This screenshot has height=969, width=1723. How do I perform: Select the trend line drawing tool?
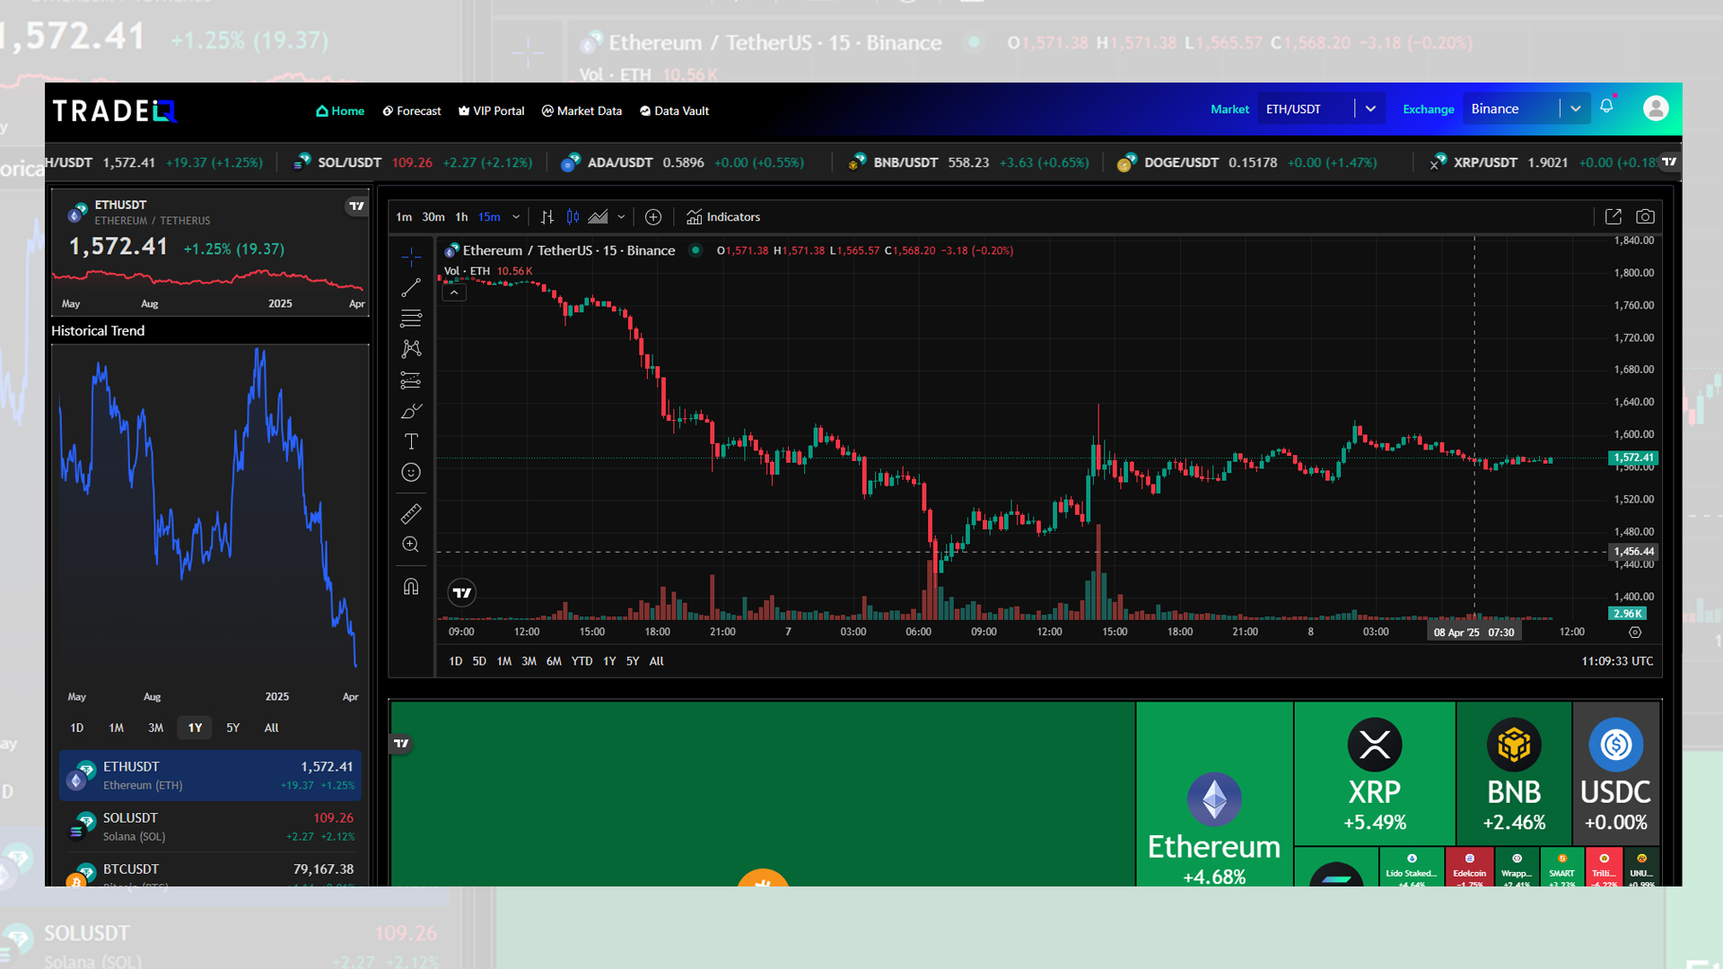click(411, 288)
